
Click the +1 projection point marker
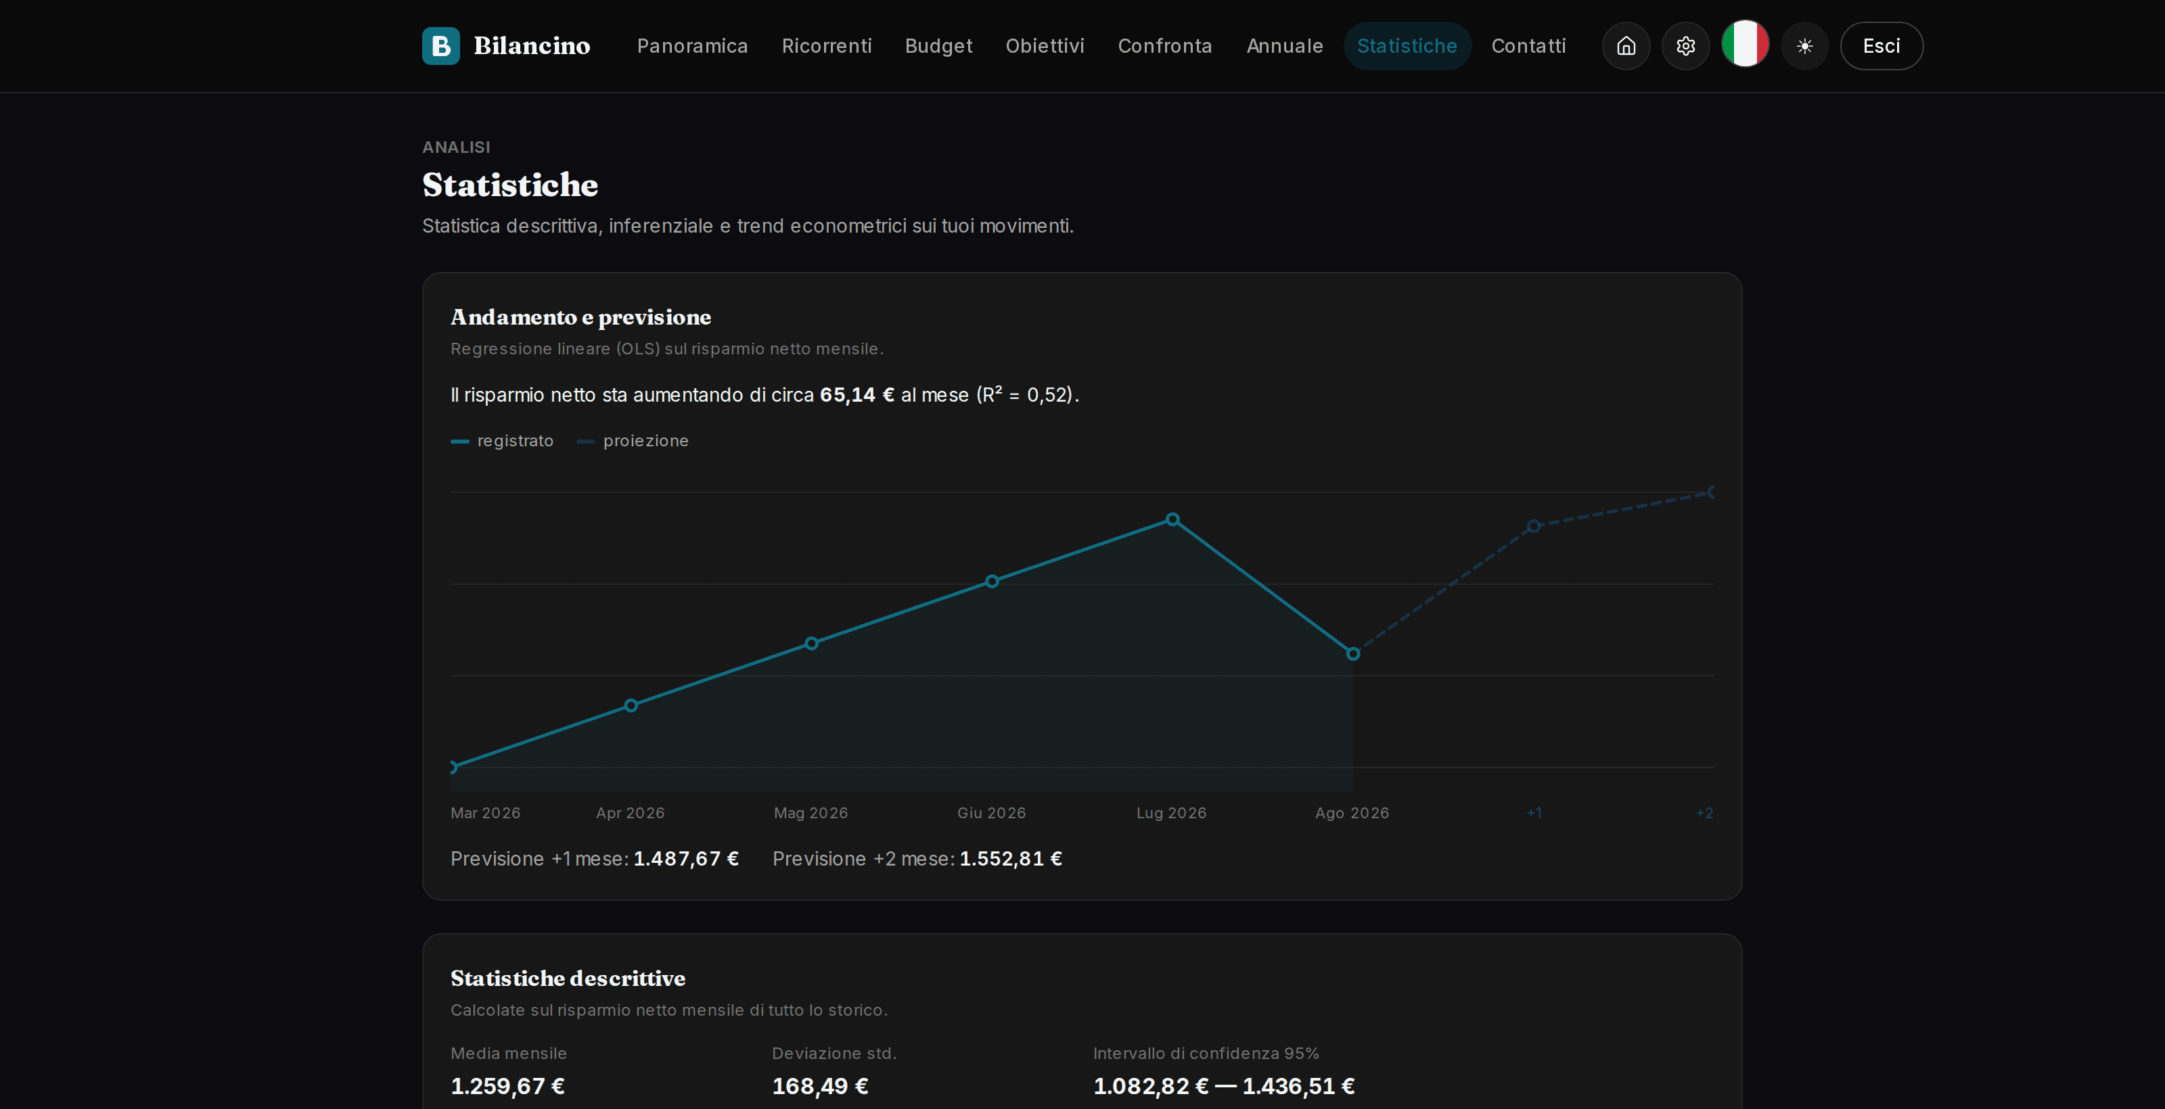(1533, 526)
